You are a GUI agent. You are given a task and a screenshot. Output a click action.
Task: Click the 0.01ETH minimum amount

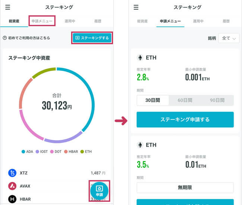[x=196, y=164]
